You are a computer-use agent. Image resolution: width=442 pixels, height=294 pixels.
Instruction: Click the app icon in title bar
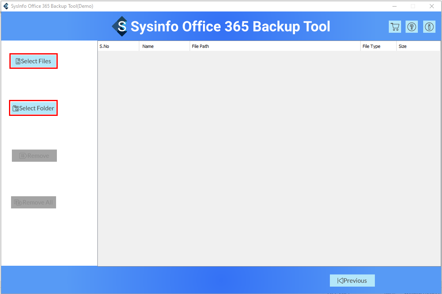click(x=6, y=6)
